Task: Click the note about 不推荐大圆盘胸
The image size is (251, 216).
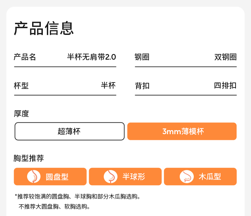Action: click(x=54, y=207)
